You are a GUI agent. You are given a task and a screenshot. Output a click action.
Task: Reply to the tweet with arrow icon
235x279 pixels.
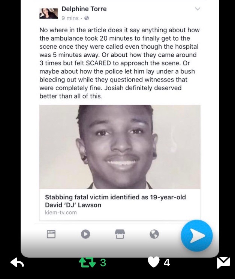point(17,262)
